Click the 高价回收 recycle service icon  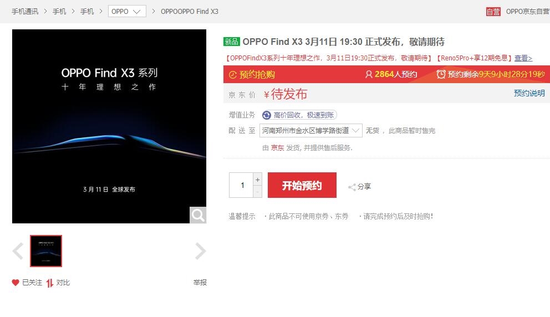pyautogui.click(x=267, y=115)
